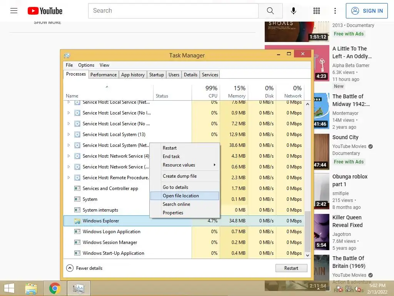
Task: Click the Windows Start-Up Application icon
Action: (x=77, y=253)
